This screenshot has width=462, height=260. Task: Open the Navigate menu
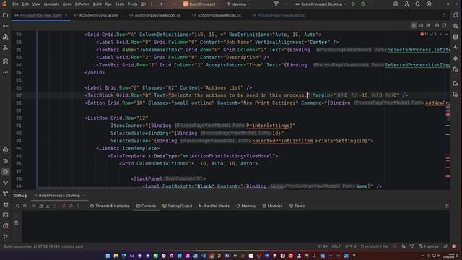pyautogui.click(x=51, y=4)
